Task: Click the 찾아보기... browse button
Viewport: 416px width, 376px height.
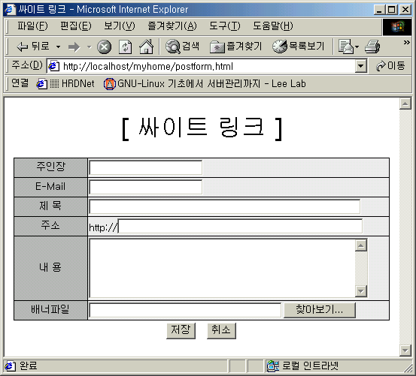Action: click(x=320, y=310)
